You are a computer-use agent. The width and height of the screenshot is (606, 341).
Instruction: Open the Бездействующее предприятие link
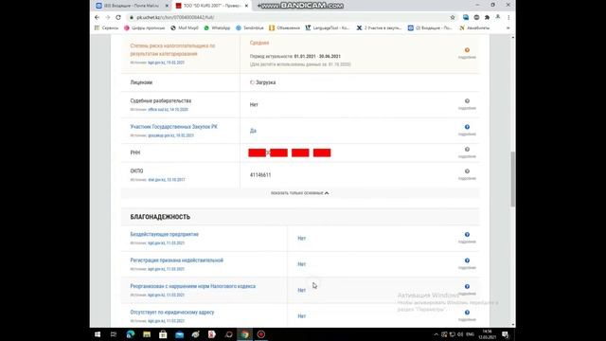[164, 234]
